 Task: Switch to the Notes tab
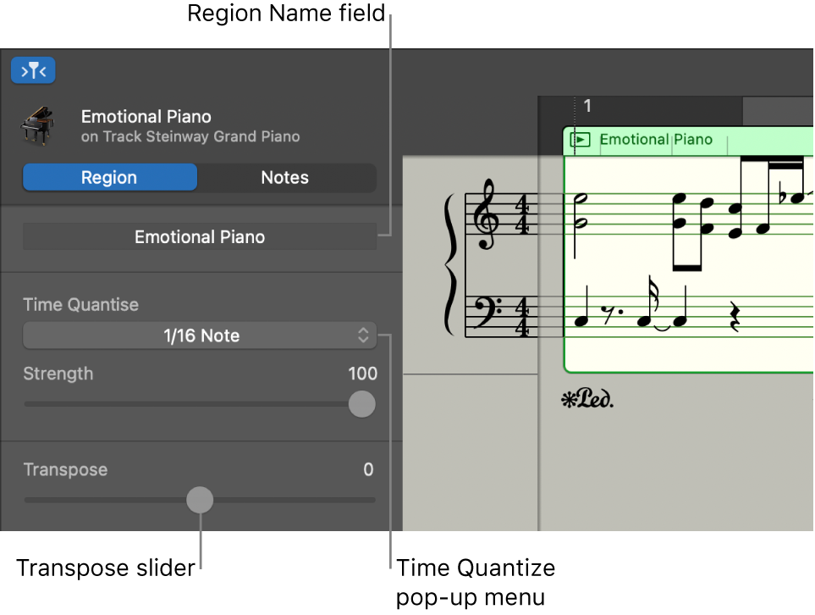tap(284, 177)
